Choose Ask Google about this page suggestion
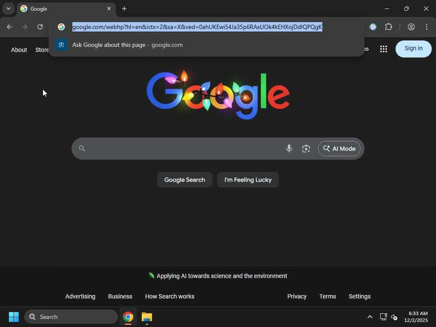436x327 pixels. pyautogui.click(x=207, y=45)
